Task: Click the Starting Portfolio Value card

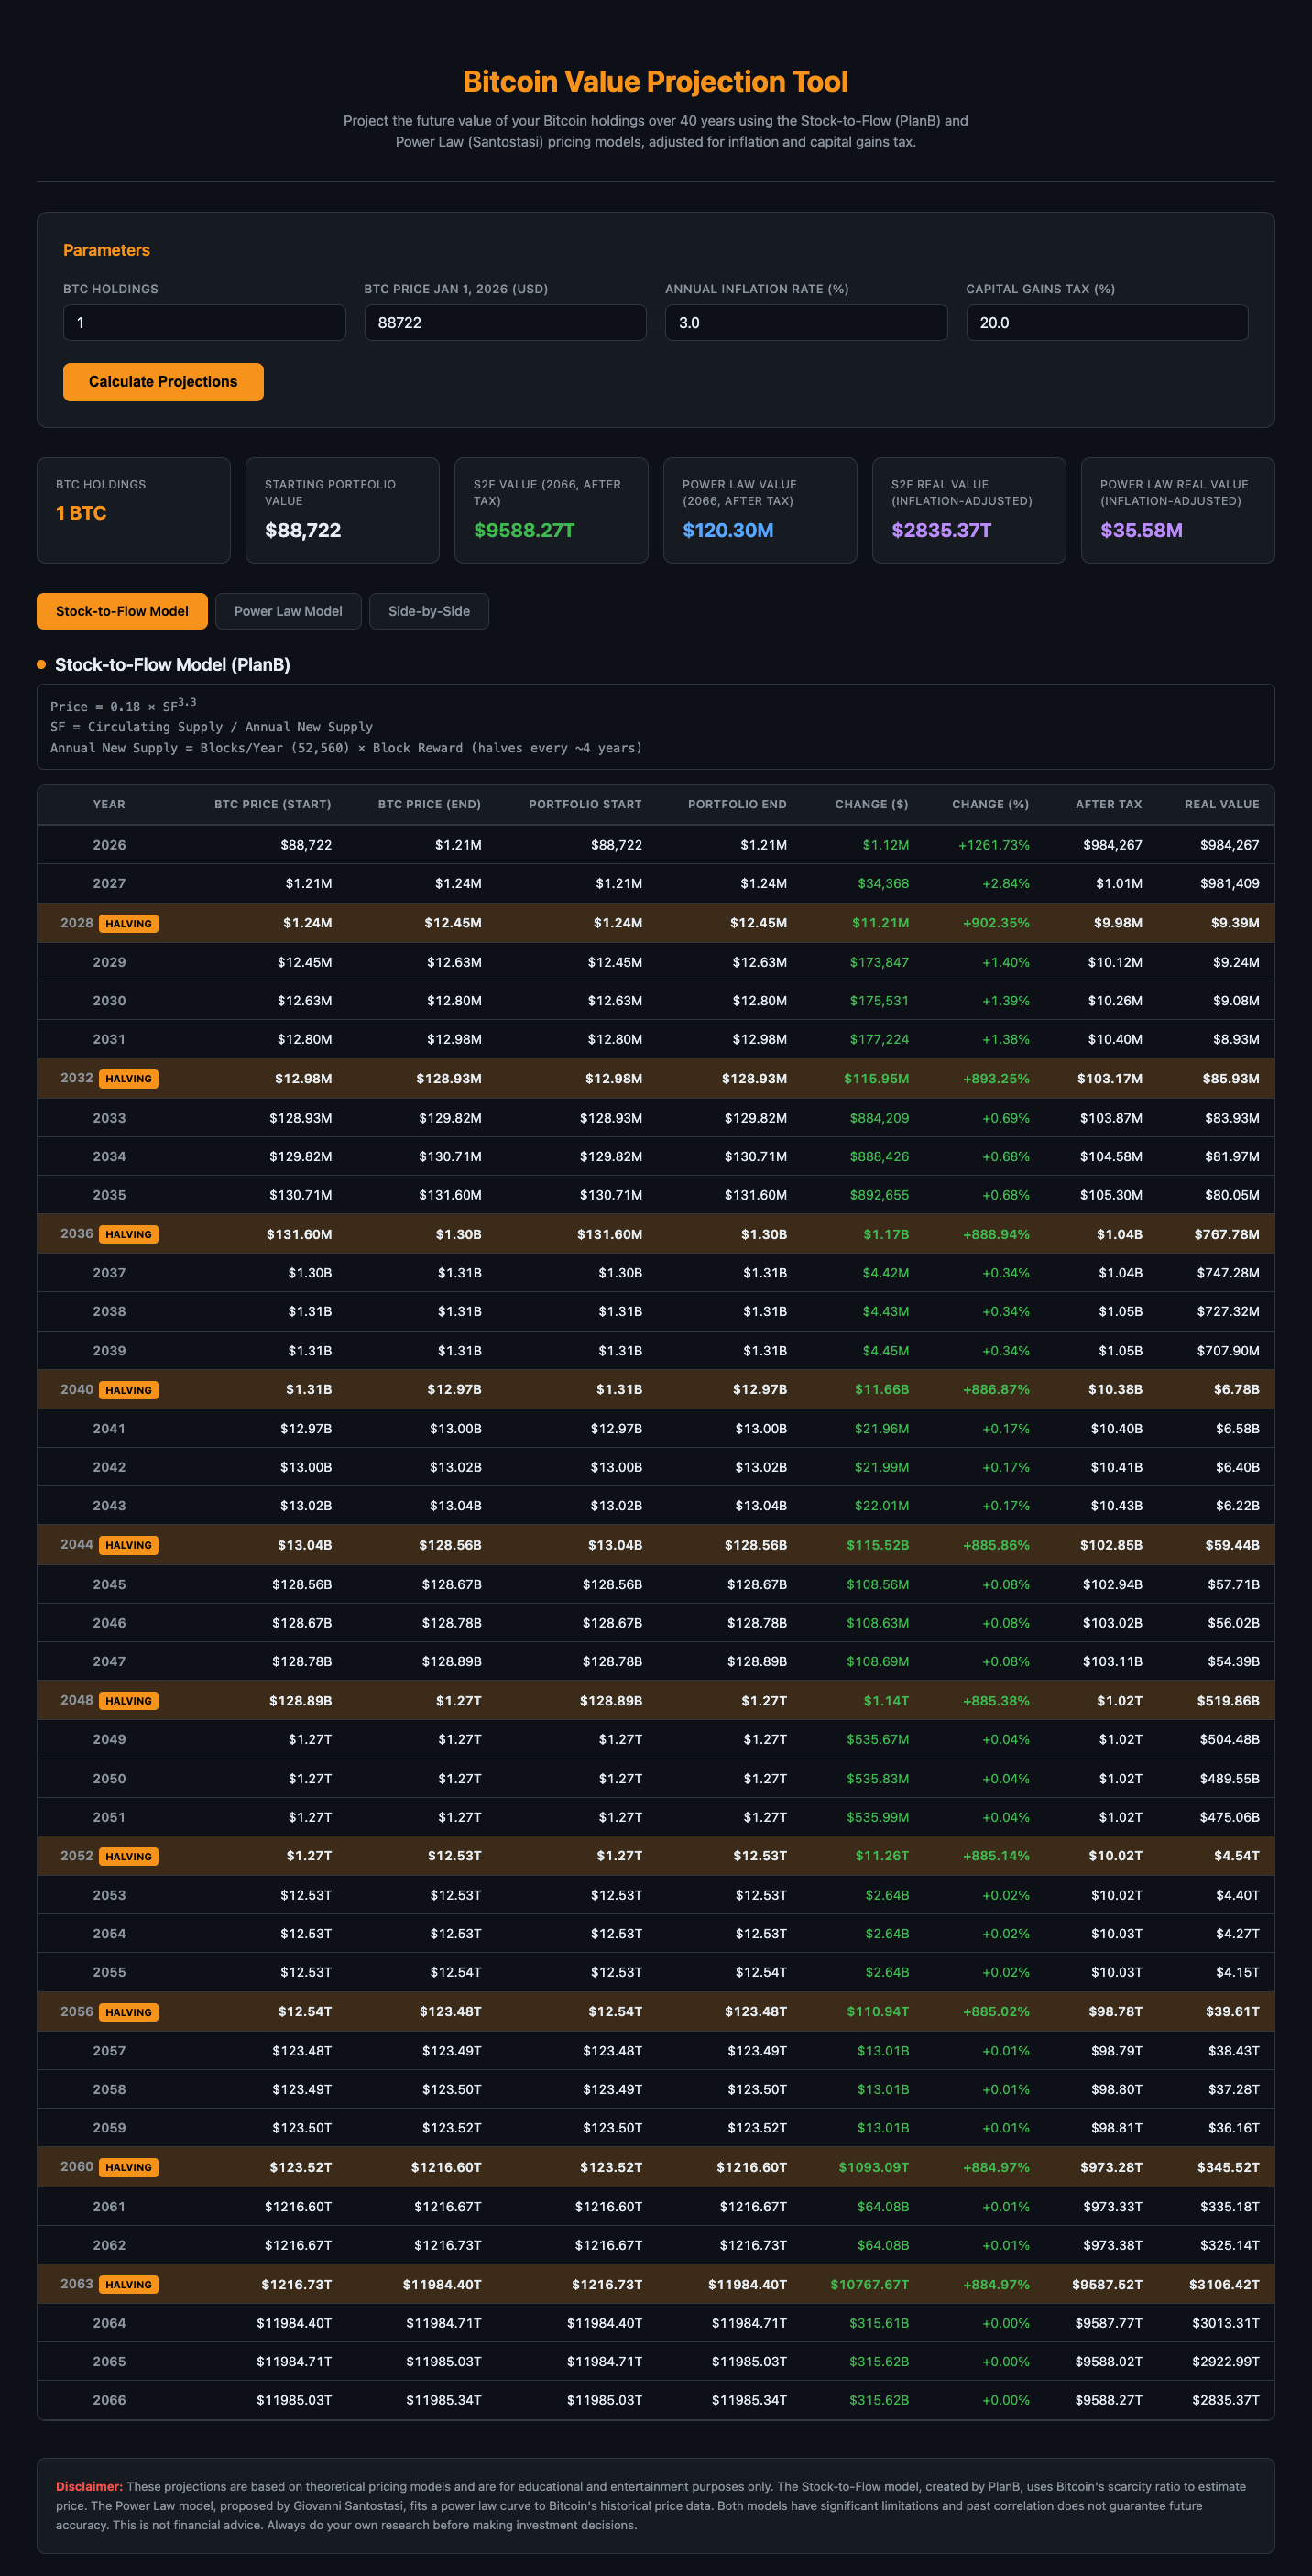Action: pos(342,510)
